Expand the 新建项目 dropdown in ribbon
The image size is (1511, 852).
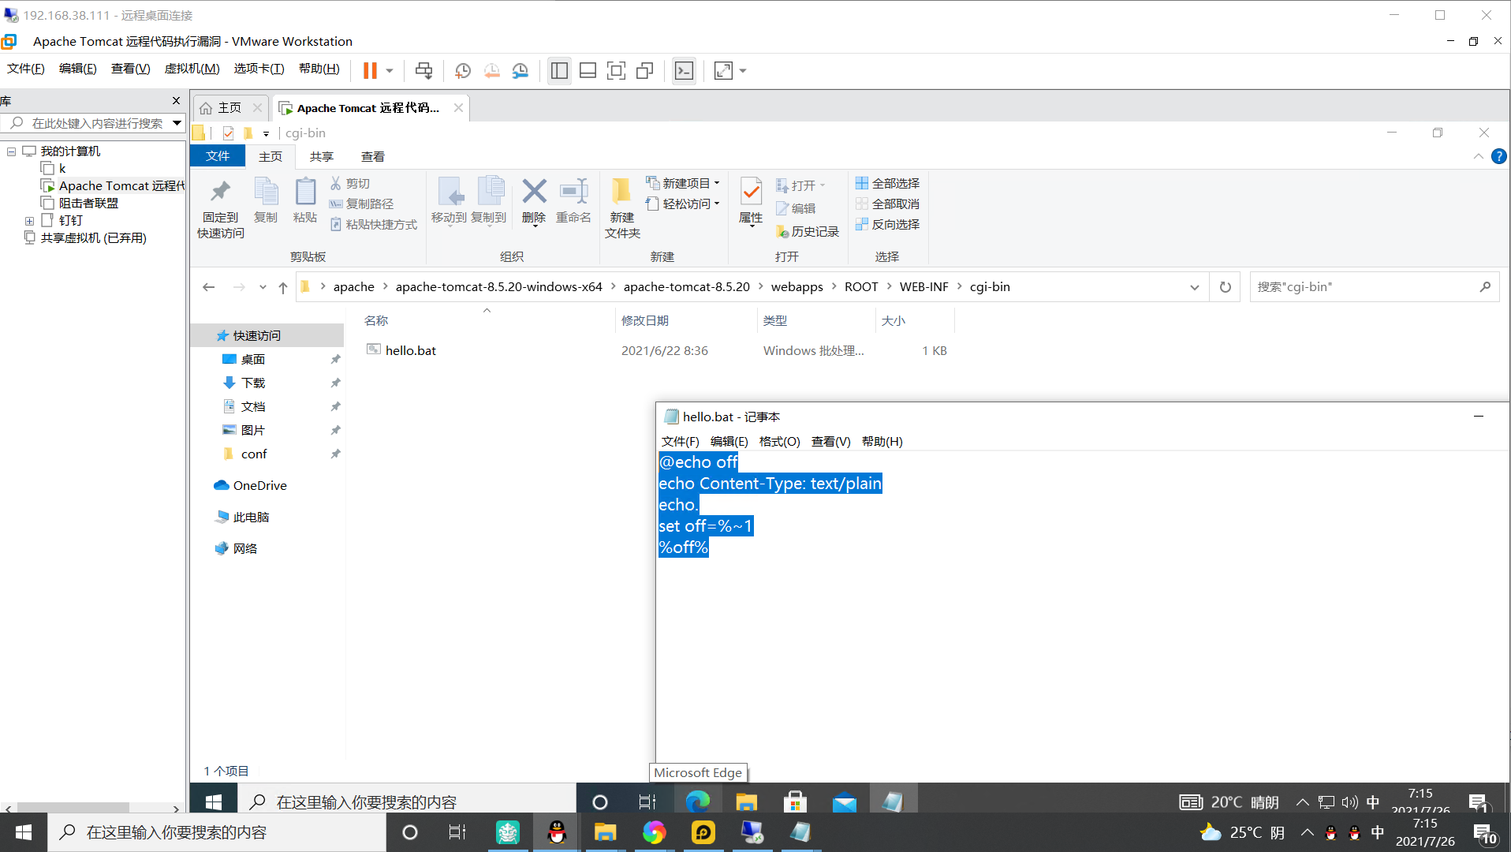717,183
